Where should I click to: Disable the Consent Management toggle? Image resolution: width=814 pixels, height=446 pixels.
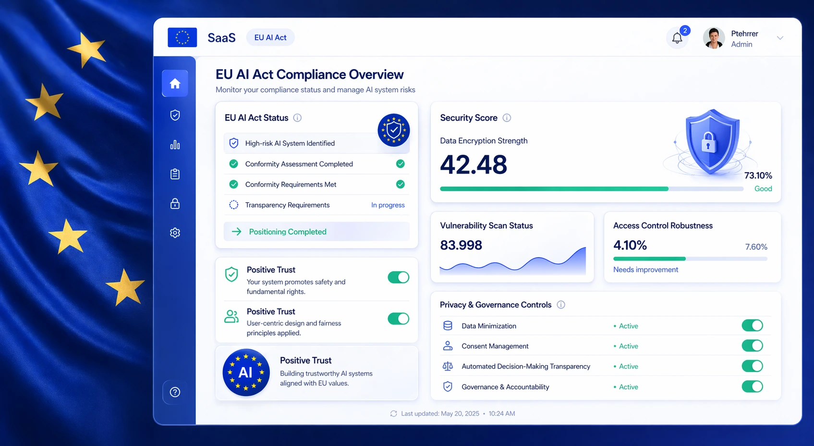752,346
